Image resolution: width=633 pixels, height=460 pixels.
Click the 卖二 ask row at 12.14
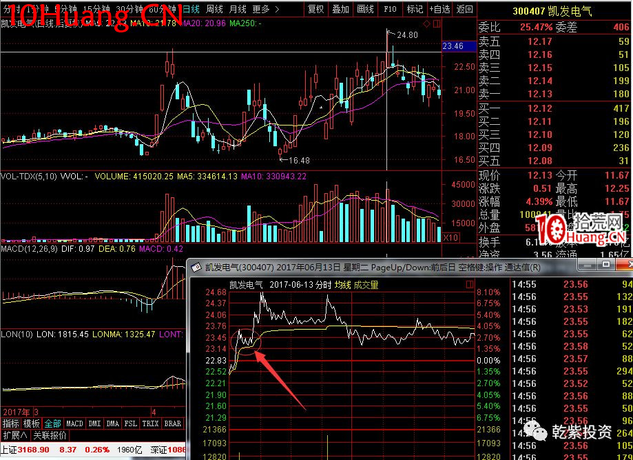point(554,81)
